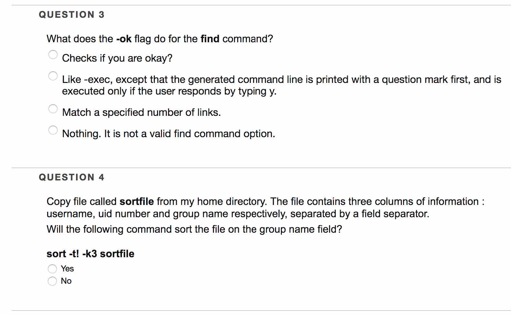Image resolution: width=511 pixels, height=315 pixels.
Task: Click the 'Yes' label text
Action: click(x=67, y=269)
